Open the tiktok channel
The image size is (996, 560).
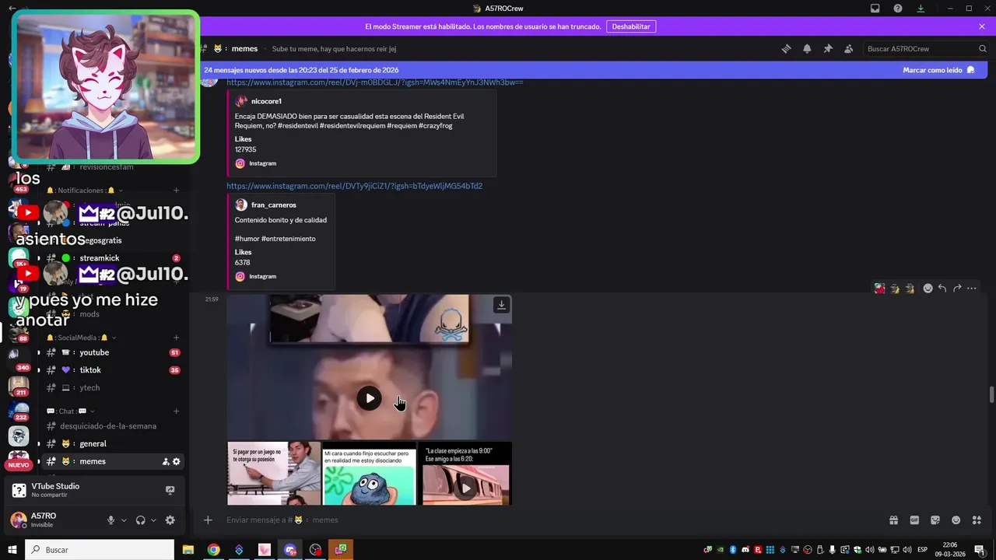point(113,370)
